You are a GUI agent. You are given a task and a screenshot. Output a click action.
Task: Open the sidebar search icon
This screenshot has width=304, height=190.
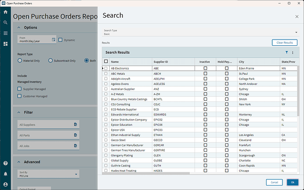pyautogui.click(x=5, y=22)
